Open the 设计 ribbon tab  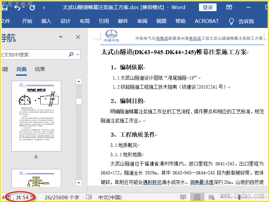coord(65,21)
